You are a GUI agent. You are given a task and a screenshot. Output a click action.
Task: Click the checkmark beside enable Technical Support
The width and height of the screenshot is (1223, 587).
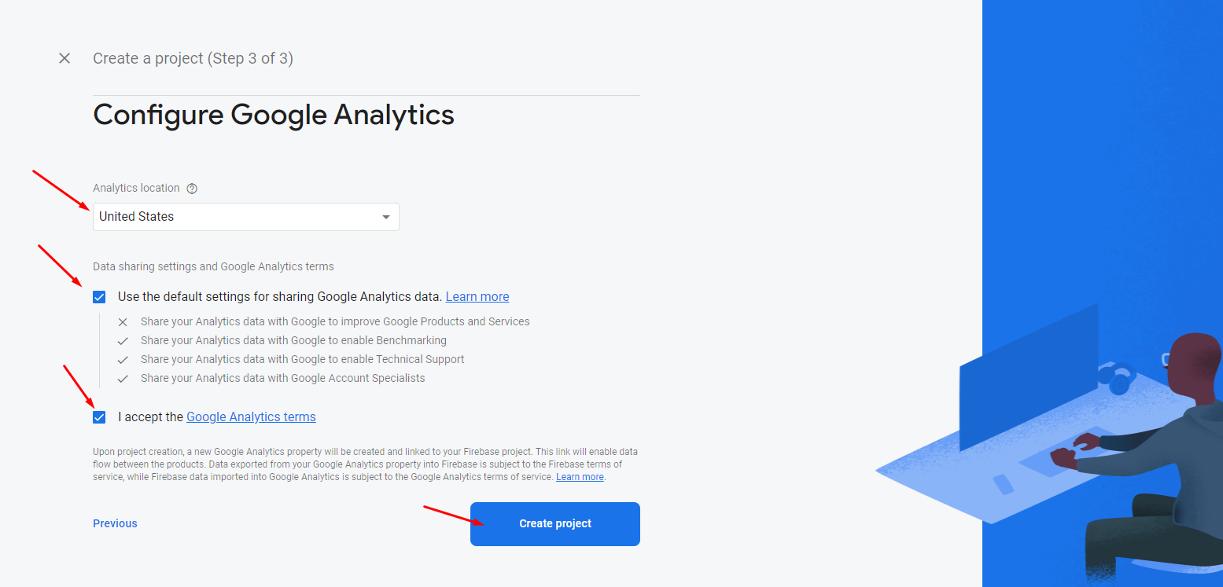click(123, 360)
